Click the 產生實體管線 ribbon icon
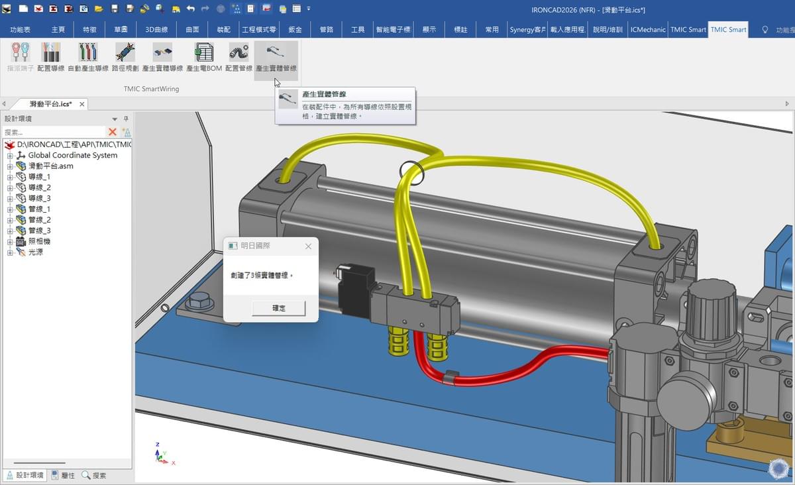The width and height of the screenshot is (795, 485). [x=276, y=52]
